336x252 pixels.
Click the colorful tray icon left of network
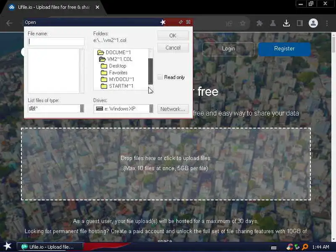click(290, 247)
